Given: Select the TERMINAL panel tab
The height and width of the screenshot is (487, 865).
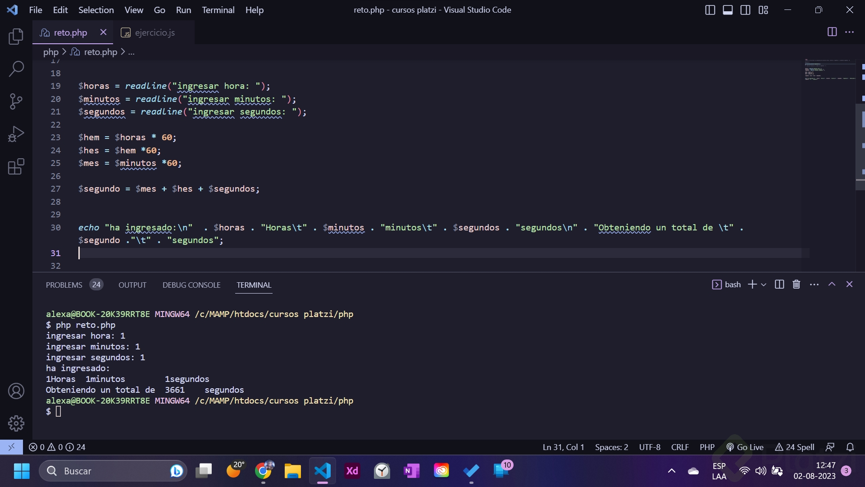Looking at the screenshot, I should [254, 285].
